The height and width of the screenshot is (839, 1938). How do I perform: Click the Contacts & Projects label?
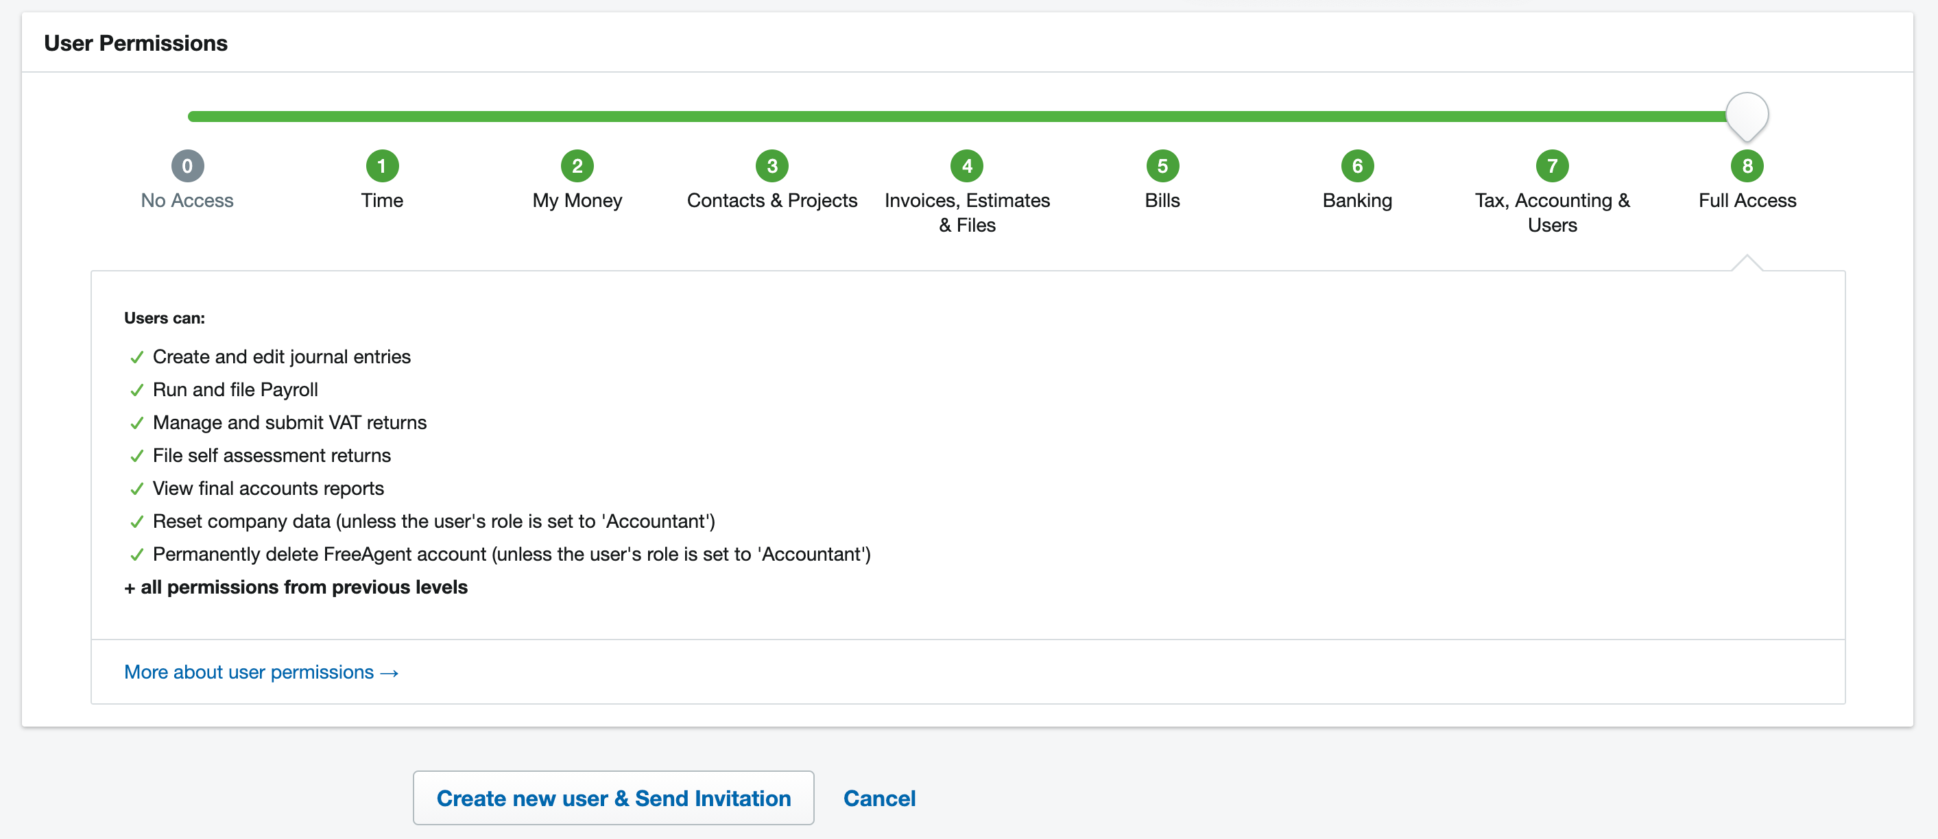(772, 200)
